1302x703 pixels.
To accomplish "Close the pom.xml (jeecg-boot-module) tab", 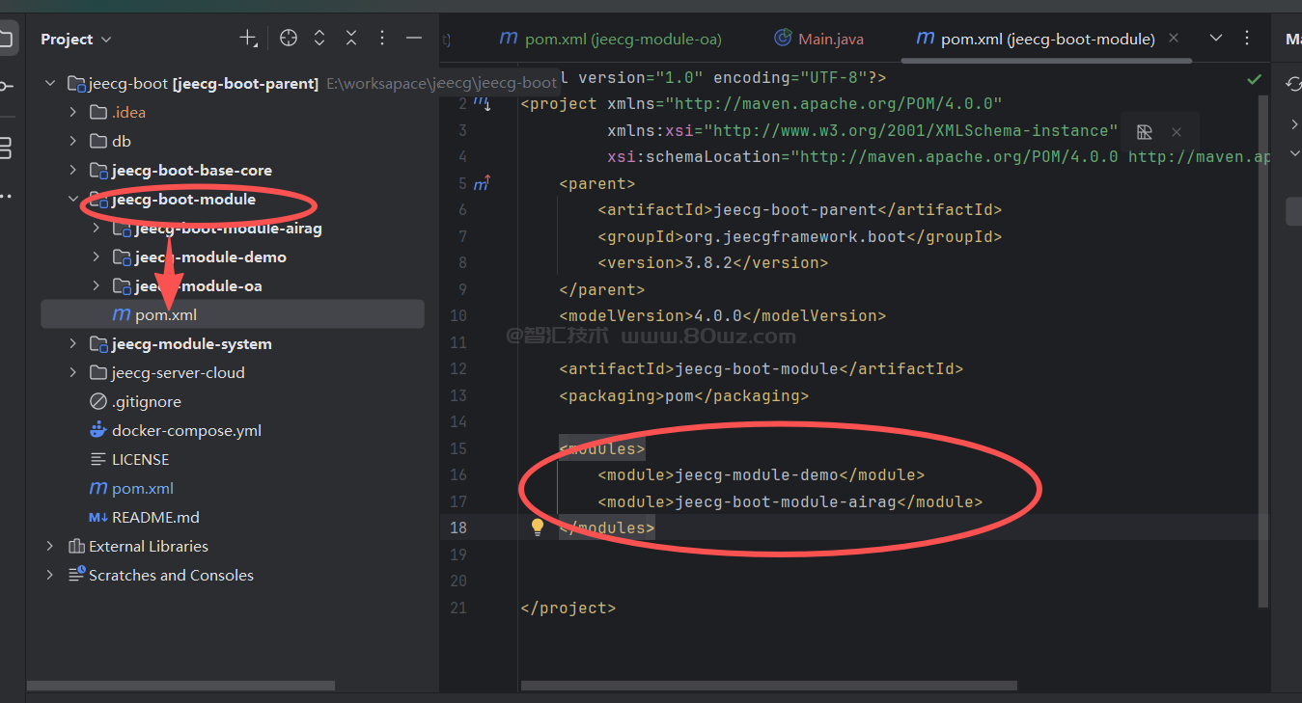I will point(1174,39).
